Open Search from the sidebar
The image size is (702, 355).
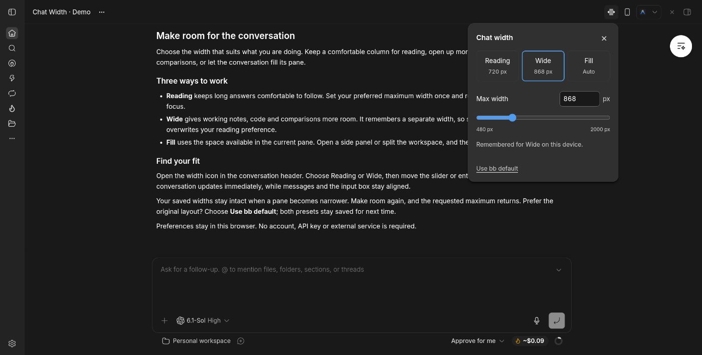12,48
